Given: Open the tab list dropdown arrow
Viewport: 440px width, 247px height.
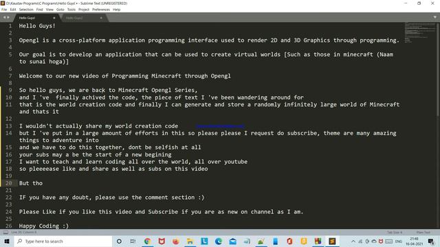Looking at the screenshot, I should click(435, 17).
